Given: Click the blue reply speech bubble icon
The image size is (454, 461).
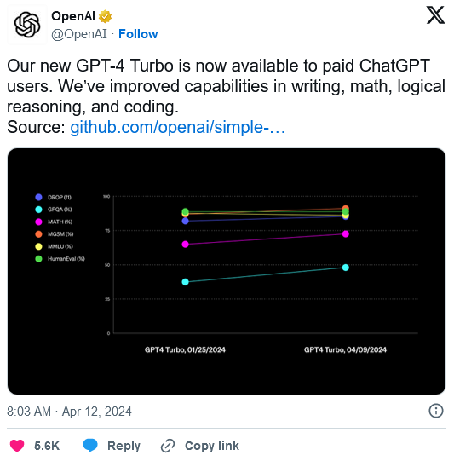Looking at the screenshot, I should (90, 445).
